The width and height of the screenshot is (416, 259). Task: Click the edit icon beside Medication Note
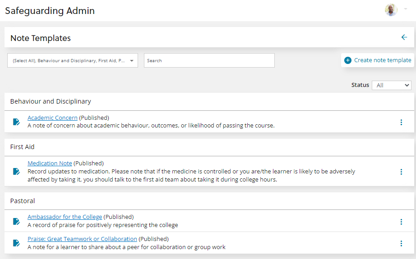pyautogui.click(x=16, y=171)
